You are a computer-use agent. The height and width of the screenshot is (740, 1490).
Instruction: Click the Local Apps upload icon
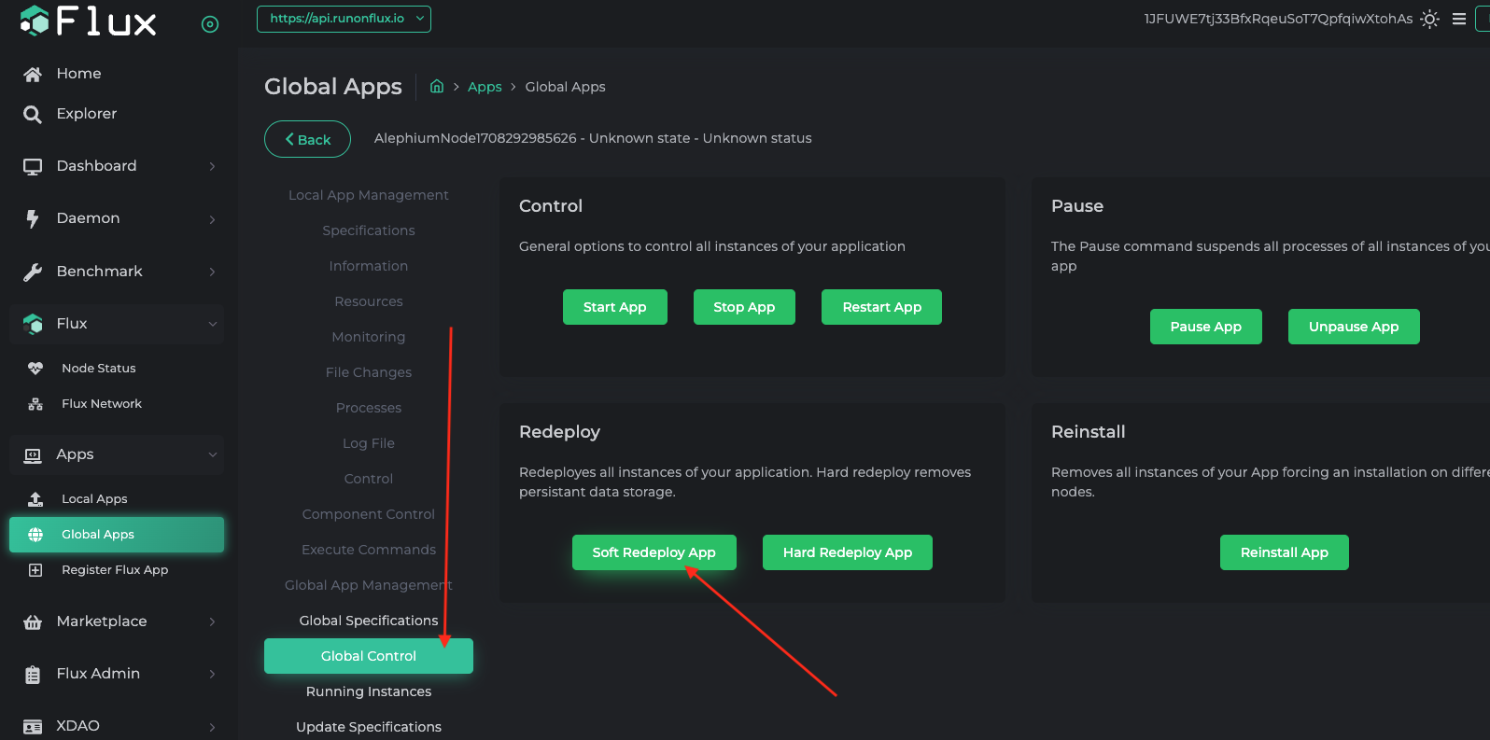(x=35, y=499)
